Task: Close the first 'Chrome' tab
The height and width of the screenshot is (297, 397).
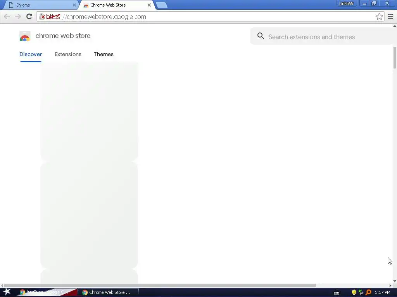Action: [74, 5]
